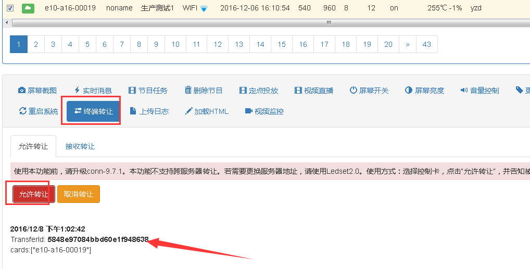This screenshot has height=269, width=530.
Task: Open 屏幕截图 screenshot function with camera icon
Action: (37, 91)
